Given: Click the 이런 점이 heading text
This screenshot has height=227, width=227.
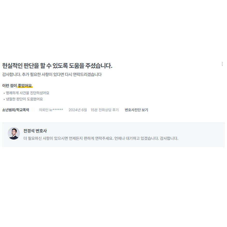Looking at the screenshot, I should (x=10, y=86).
